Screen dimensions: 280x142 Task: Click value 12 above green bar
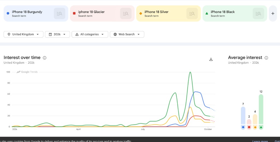coord(261,92)
